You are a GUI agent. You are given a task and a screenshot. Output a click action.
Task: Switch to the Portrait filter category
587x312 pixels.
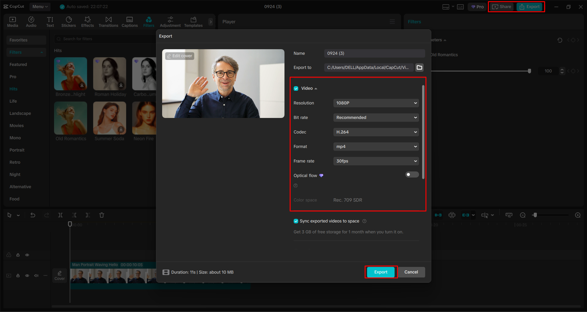pyautogui.click(x=17, y=150)
